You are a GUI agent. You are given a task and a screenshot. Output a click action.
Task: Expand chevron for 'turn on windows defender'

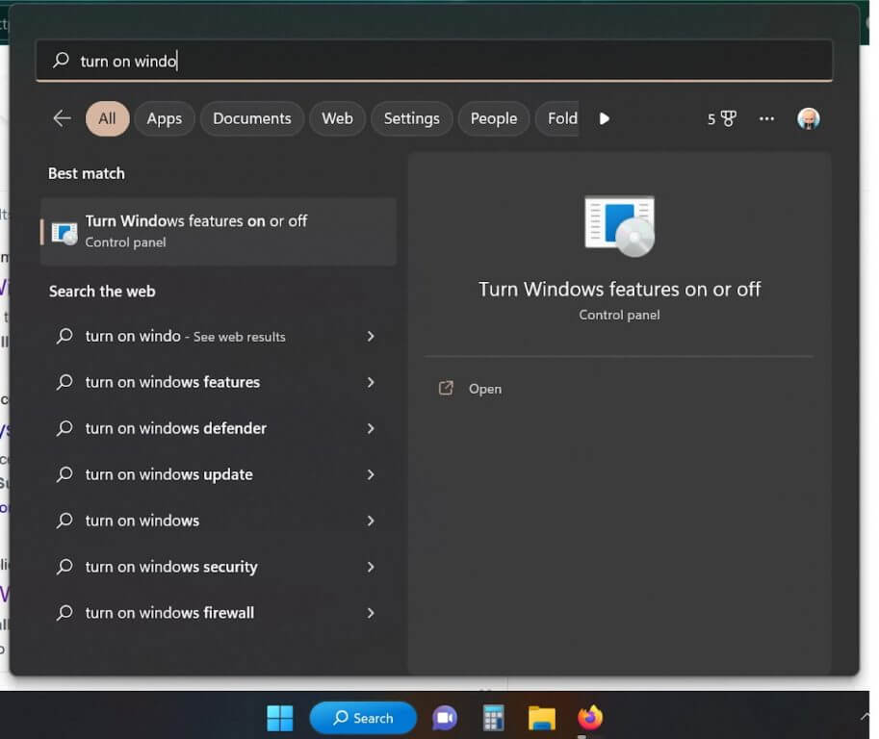(x=371, y=428)
